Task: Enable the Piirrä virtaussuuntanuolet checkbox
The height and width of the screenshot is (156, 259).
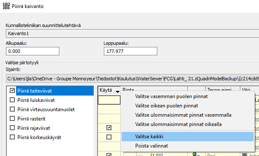Action: pos(12,109)
